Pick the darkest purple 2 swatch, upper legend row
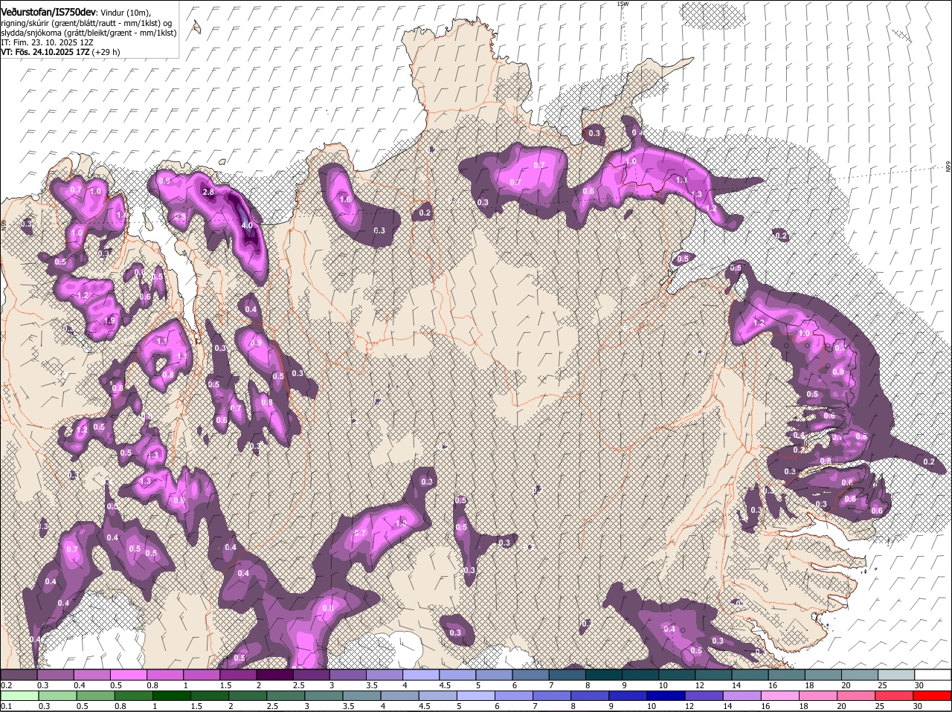This screenshot has height=712, width=952. [274, 674]
